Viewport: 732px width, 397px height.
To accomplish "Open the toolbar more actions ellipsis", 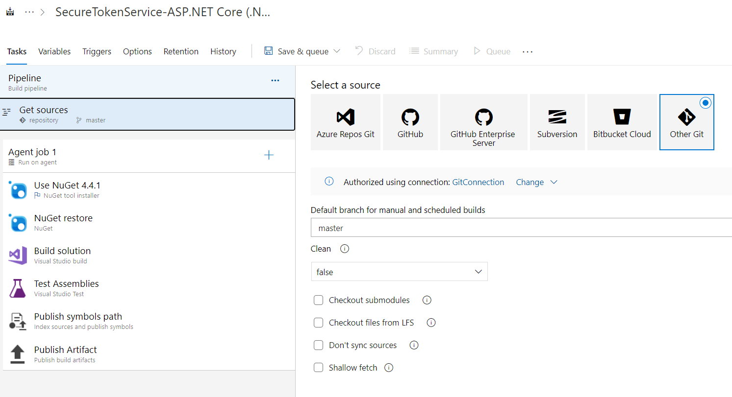I will [x=528, y=51].
